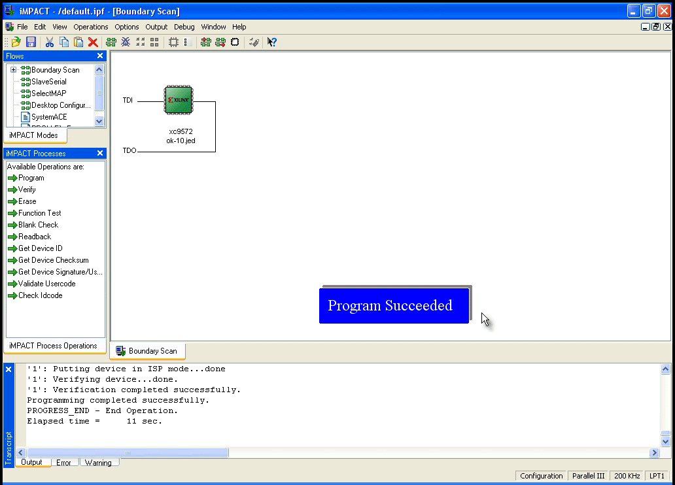This screenshot has width=675, height=485.
Task: Run the Verify operation
Action: pos(27,190)
